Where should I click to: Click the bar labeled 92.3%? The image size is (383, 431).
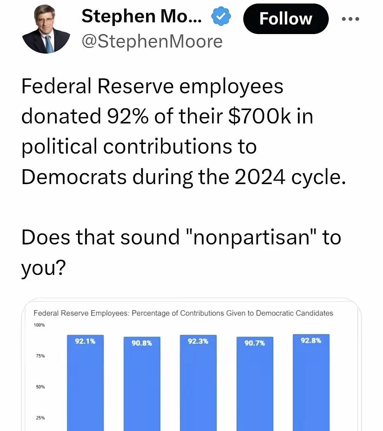pyautogui.click(x=198, y=383)
